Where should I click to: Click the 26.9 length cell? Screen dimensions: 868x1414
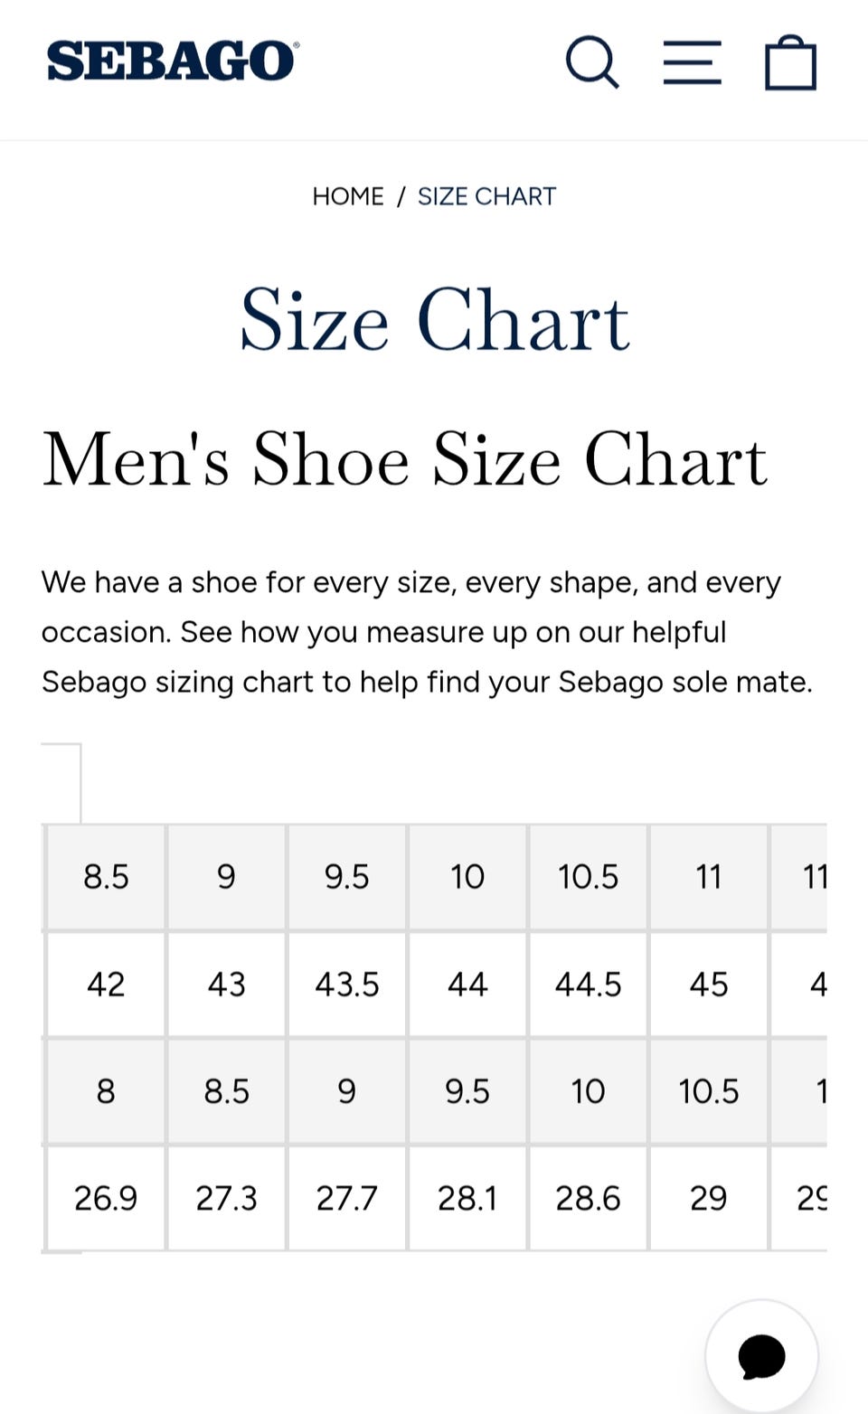106,1199
